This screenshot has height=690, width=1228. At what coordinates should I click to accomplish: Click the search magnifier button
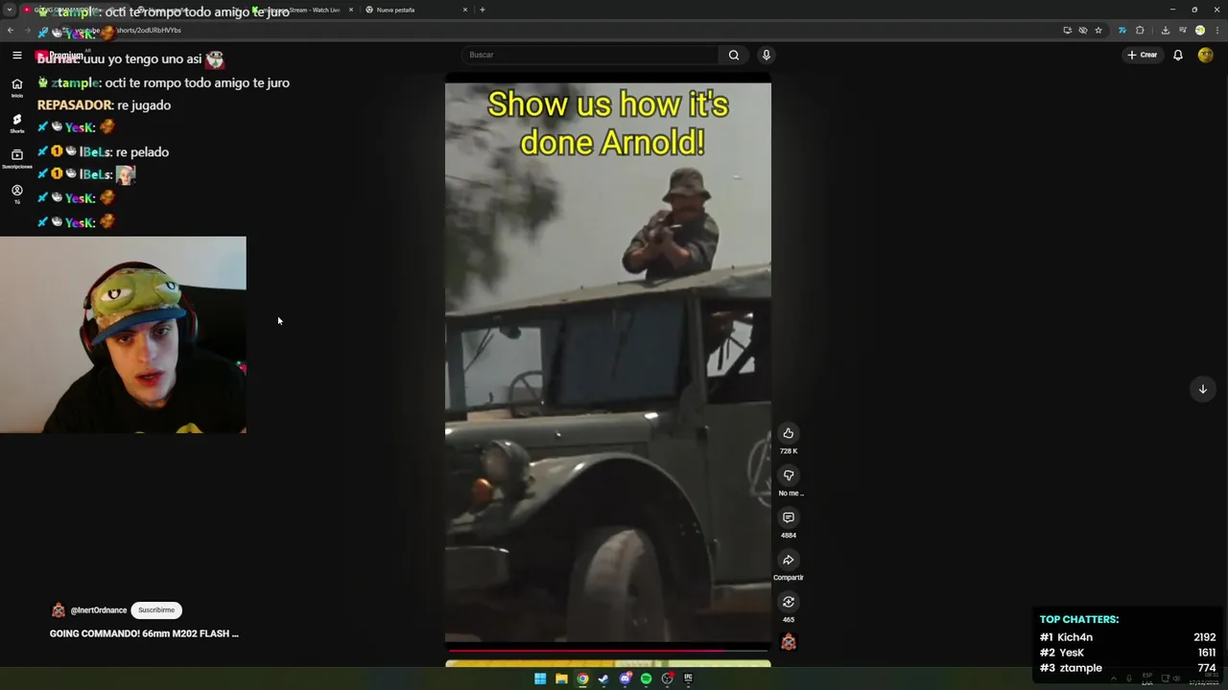tap(734, 55)
